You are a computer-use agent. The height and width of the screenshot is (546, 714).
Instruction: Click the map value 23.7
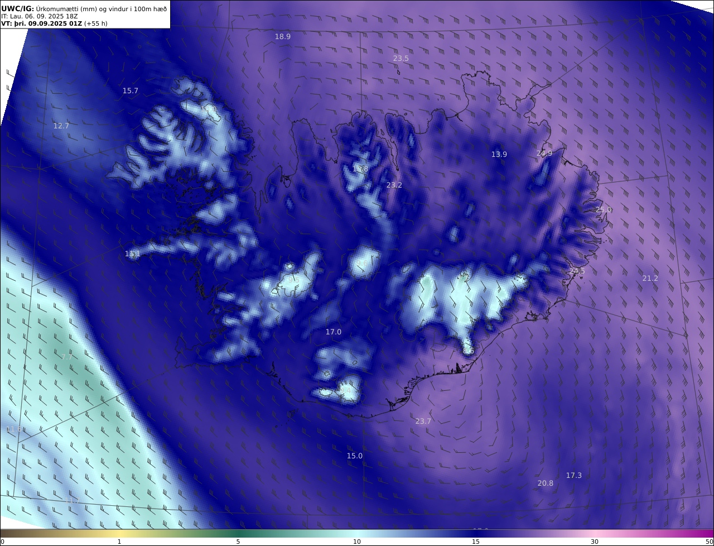coord(423,421)
